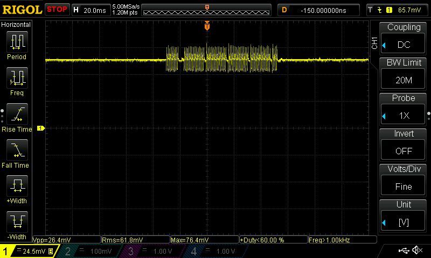Click the trigger source channel 1 badge
The width and height of the screenshot is (431, 258).
point(389,10)
